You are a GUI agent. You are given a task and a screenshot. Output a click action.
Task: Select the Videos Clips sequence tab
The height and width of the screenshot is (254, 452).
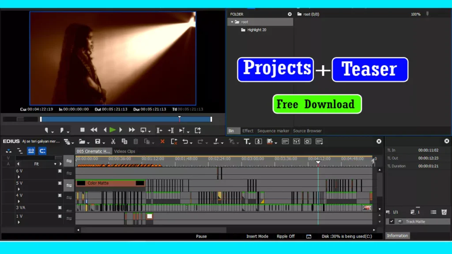coord(124,151)
